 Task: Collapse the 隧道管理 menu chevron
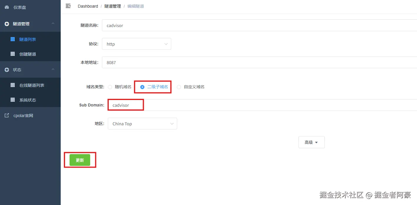(x=53, y=24)
